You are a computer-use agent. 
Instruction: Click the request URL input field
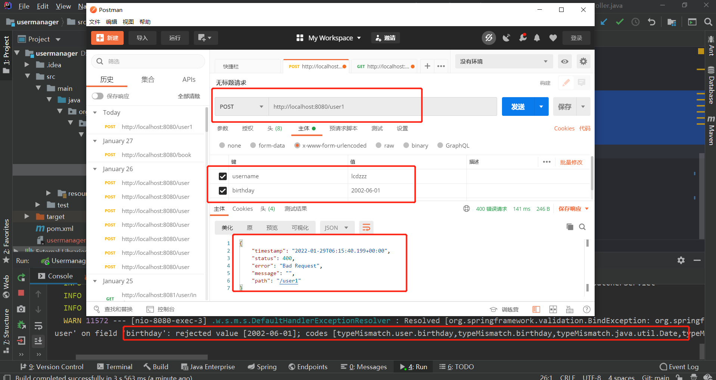tap(383, 106)
